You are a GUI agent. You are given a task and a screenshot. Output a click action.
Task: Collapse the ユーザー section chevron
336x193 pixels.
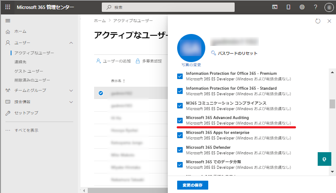71,43
